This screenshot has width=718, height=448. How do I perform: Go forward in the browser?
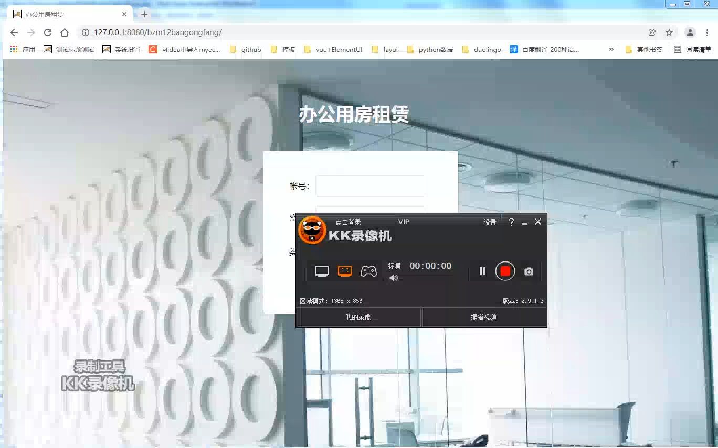31,32
